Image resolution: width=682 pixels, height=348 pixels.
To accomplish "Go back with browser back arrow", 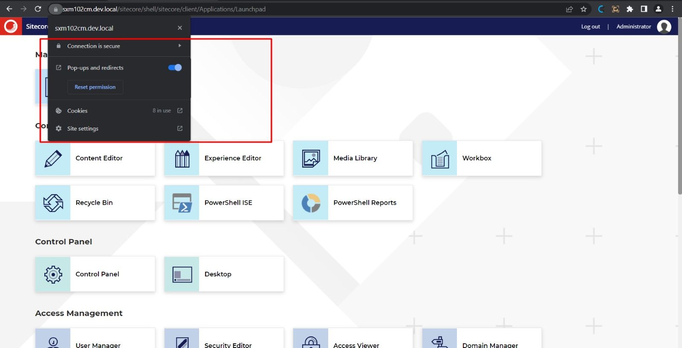I will (x=9, y=9).
